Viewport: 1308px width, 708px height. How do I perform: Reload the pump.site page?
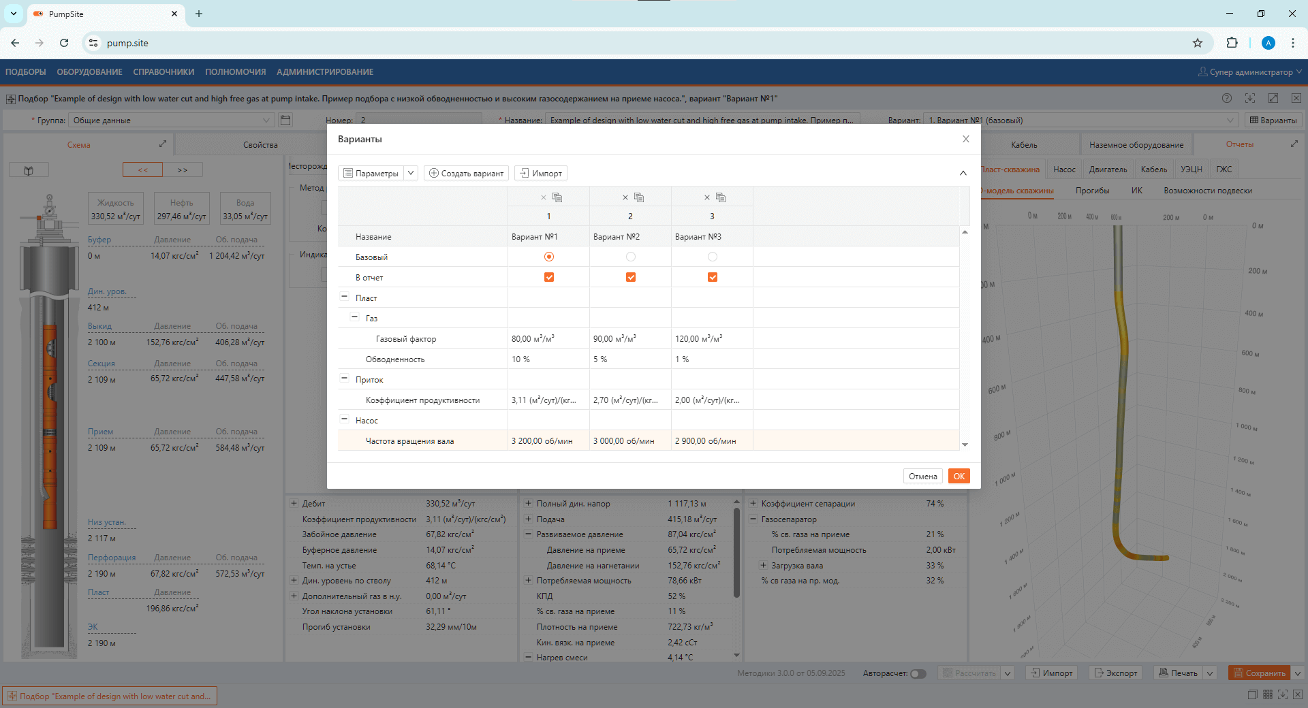pos(64,43)
